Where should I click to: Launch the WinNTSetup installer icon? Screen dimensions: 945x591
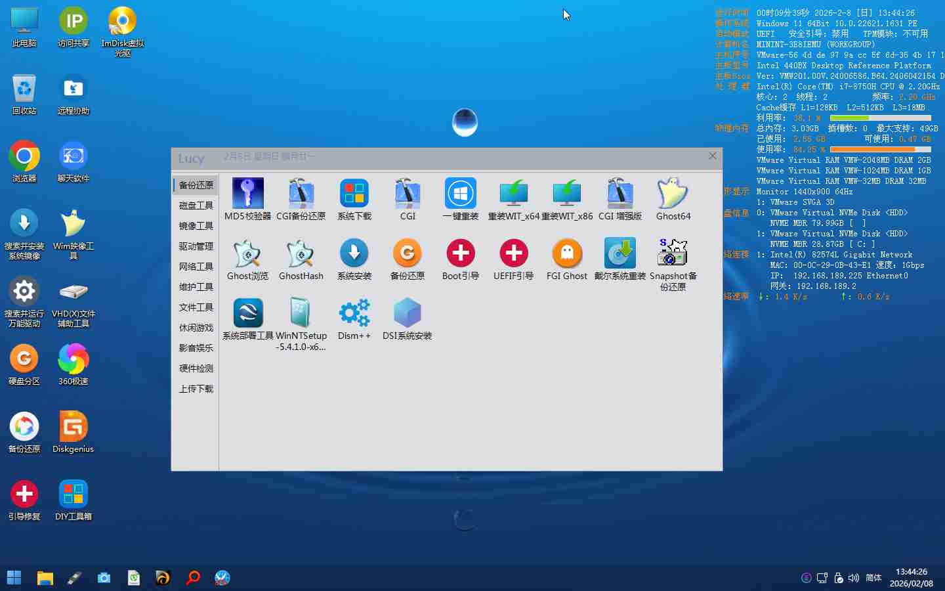(x=301, y=314)
